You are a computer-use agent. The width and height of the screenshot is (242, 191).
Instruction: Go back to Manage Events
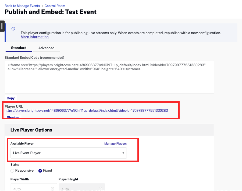coord(22,6)
